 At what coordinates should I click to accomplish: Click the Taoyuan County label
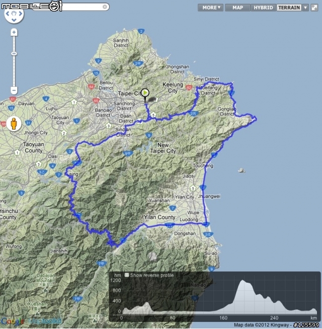33,147
